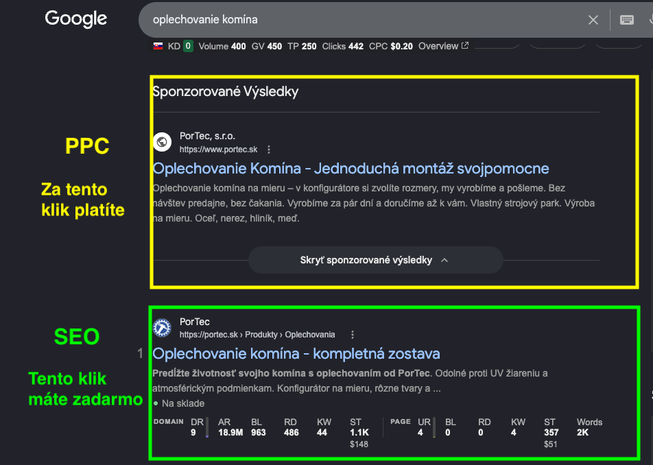Click the page UR value 4
This screenshot has height=465, width=653.
click(x=420, y=433)
